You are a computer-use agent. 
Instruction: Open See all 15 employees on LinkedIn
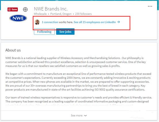[x=95, y=22]
